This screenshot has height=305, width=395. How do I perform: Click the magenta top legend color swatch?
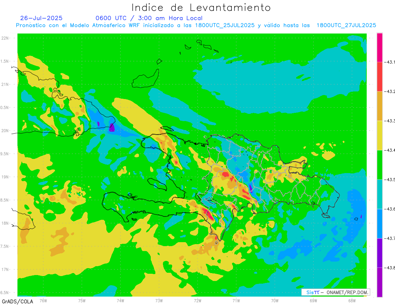[380, 47]
